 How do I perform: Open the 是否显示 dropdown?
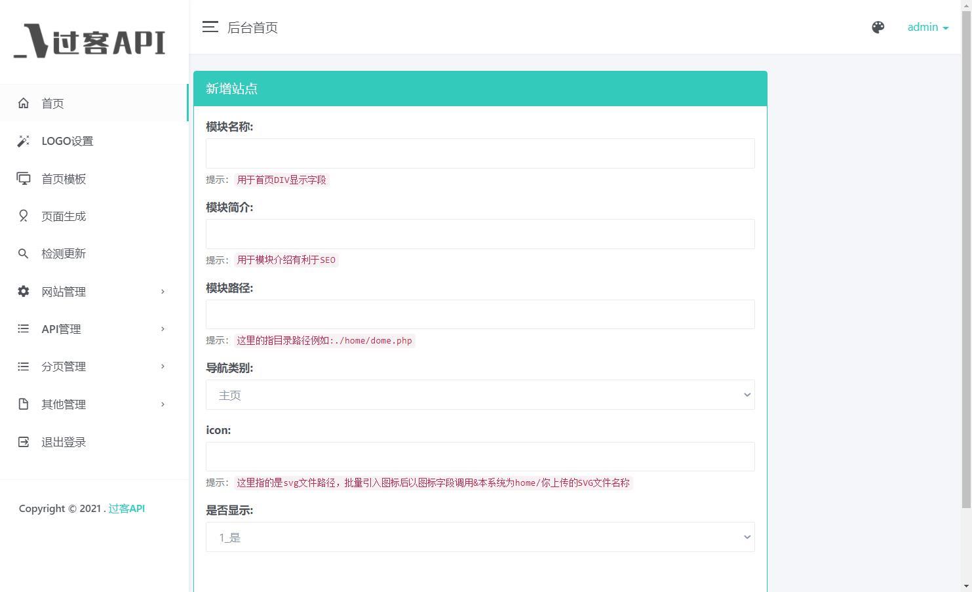[x=480, y=537]
